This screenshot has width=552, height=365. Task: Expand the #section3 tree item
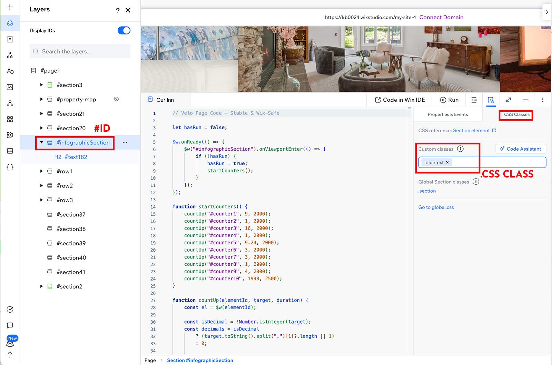point(41,85)
